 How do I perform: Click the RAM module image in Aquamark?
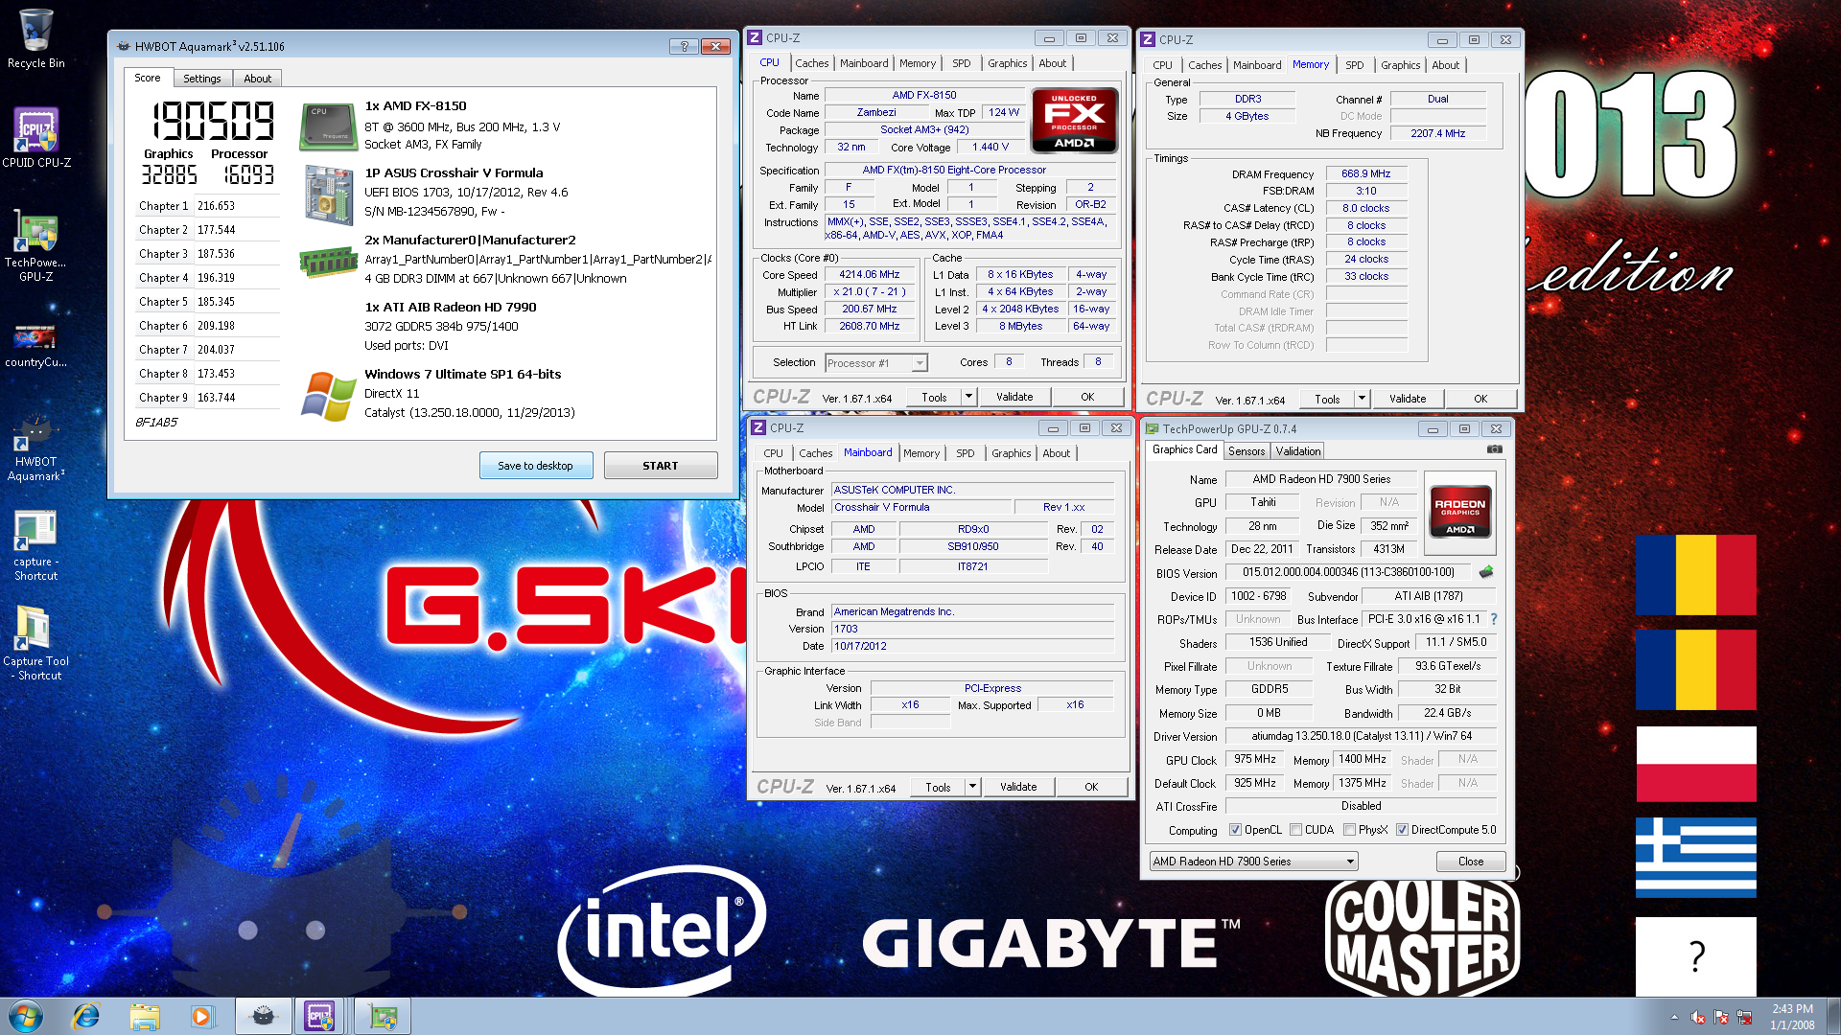328,261
